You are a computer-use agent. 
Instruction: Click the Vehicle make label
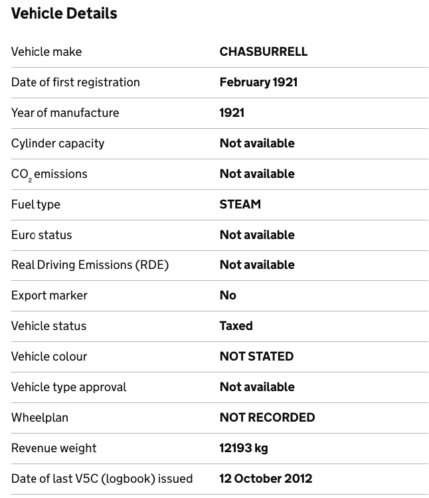pyautogui.click(x=46, y=52)
